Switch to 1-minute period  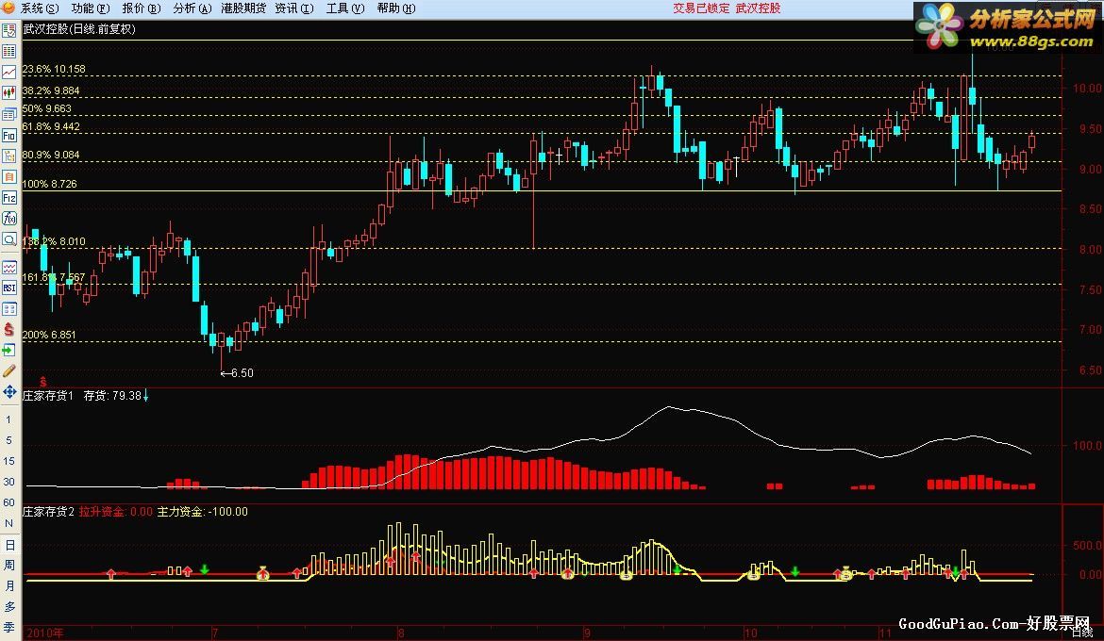9,419
